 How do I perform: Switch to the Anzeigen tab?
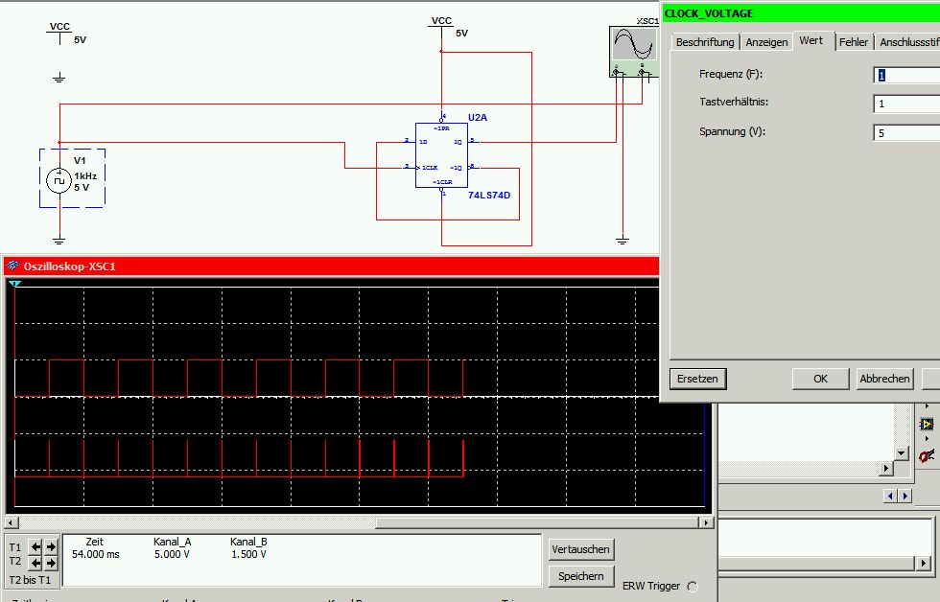[x=766, y=42]
